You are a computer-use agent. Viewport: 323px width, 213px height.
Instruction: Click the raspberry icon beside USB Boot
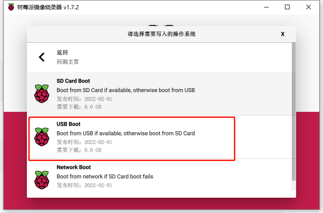[x=42, y=137]
